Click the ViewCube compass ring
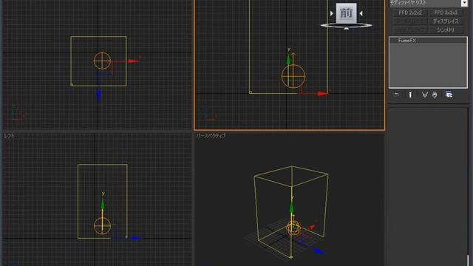The image size is (473, 266). 346,25
